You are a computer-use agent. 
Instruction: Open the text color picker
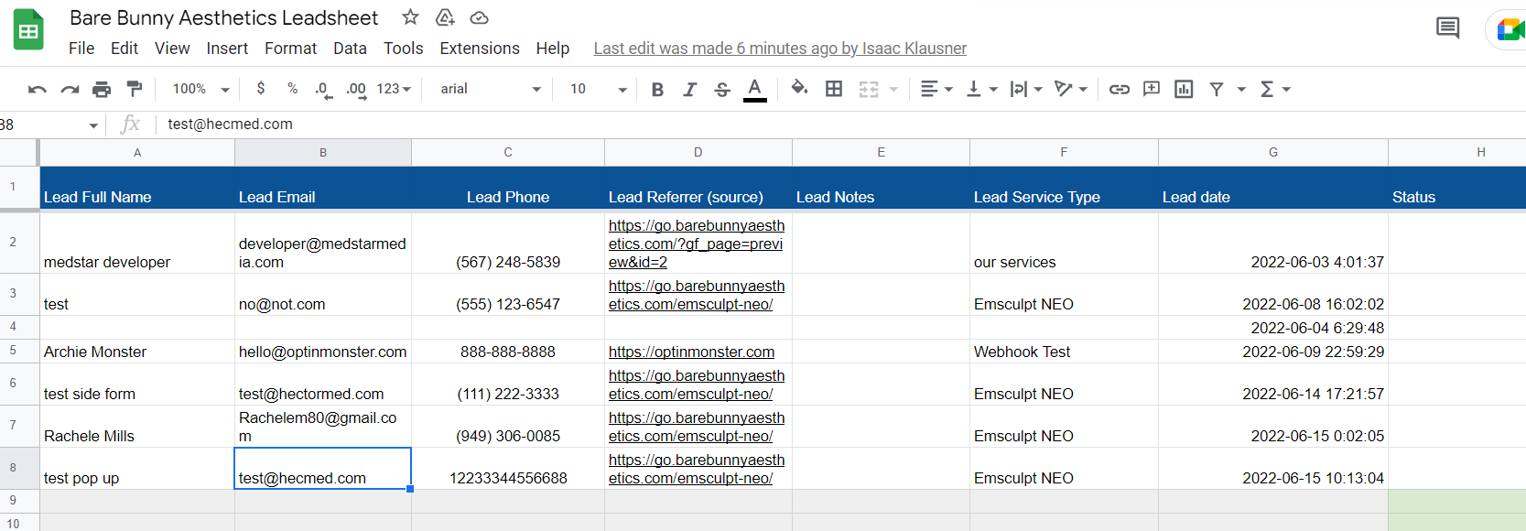(x=755, y=89)
